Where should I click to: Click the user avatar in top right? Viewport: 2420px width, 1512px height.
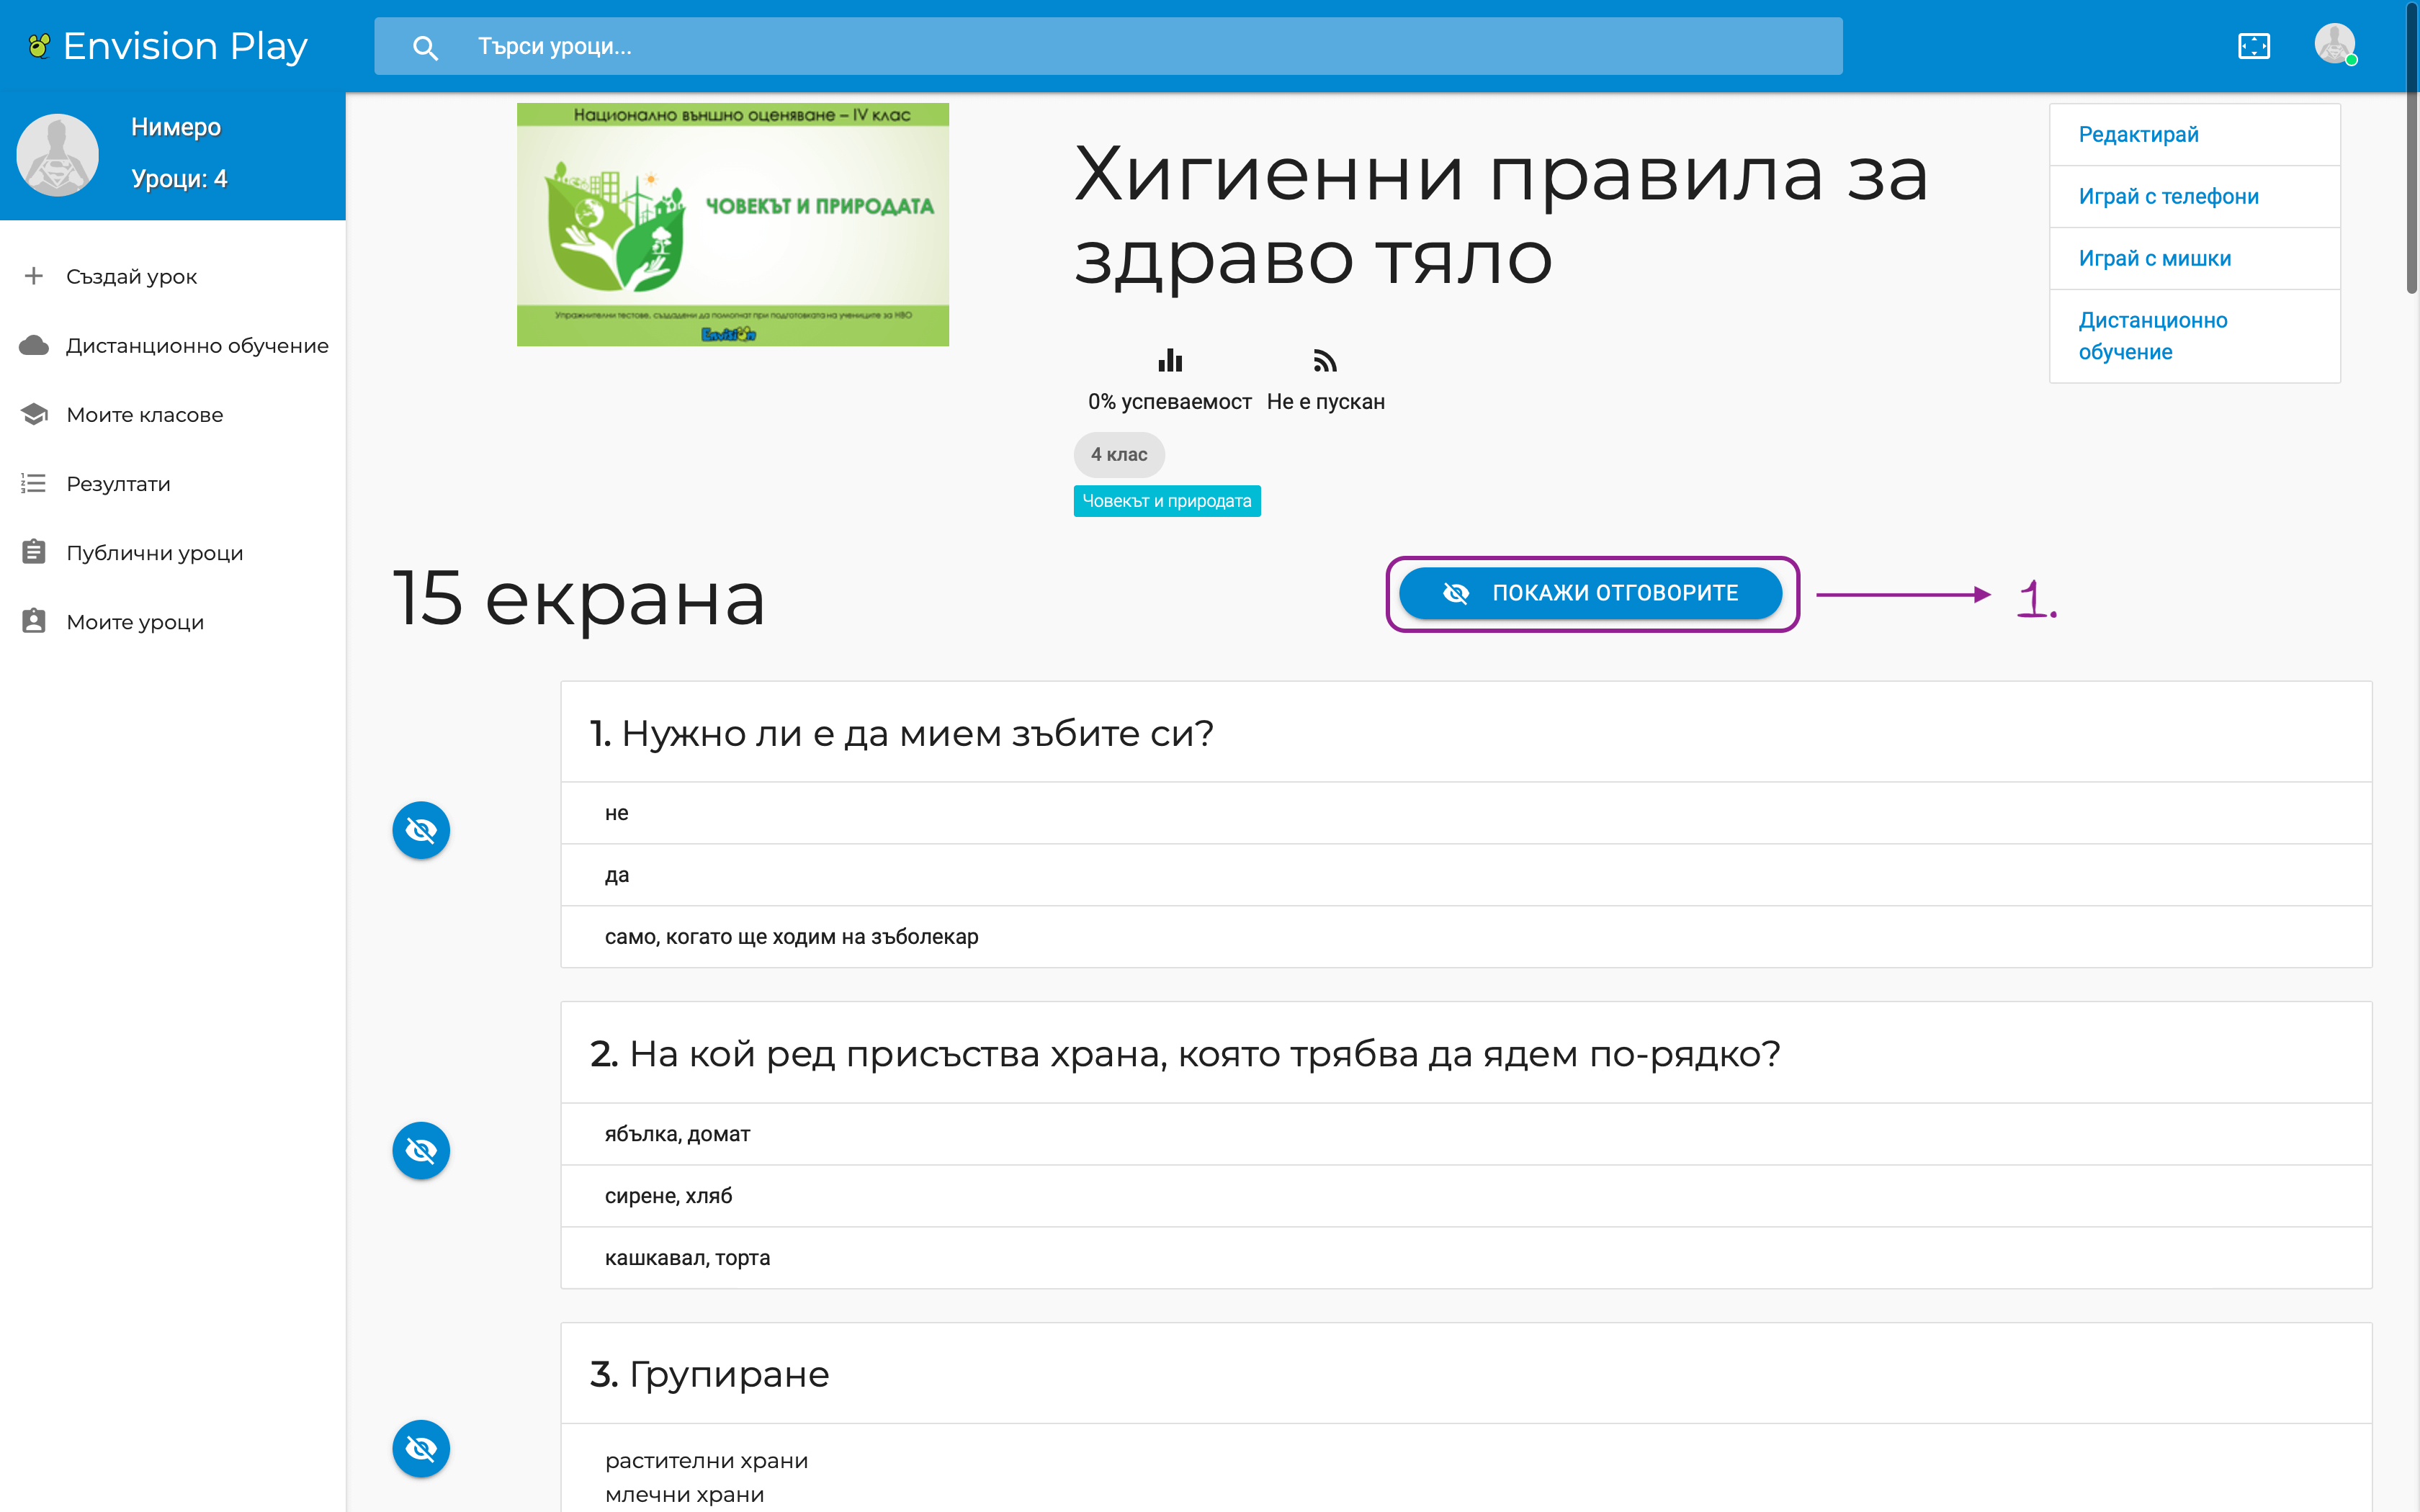2334,44
